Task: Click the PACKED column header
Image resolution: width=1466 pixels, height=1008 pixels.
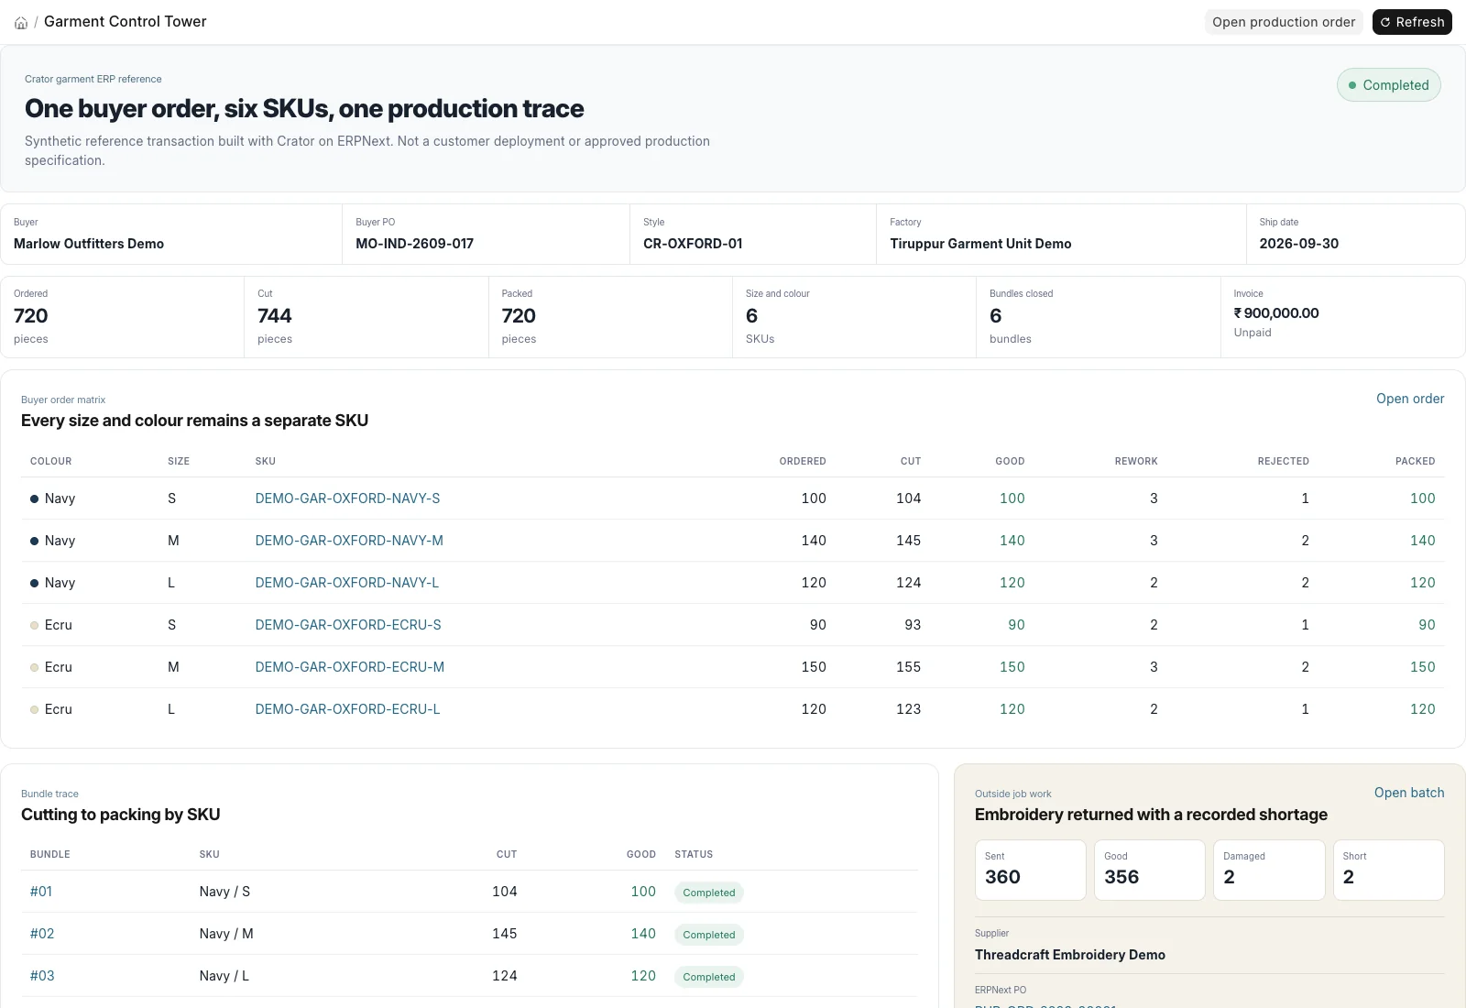Action: [1416, 461]
